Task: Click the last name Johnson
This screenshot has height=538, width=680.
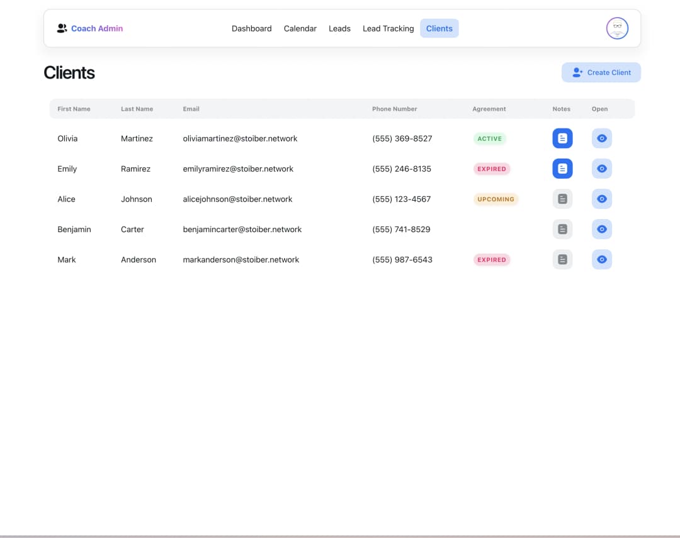Action: tap(136, 199)
